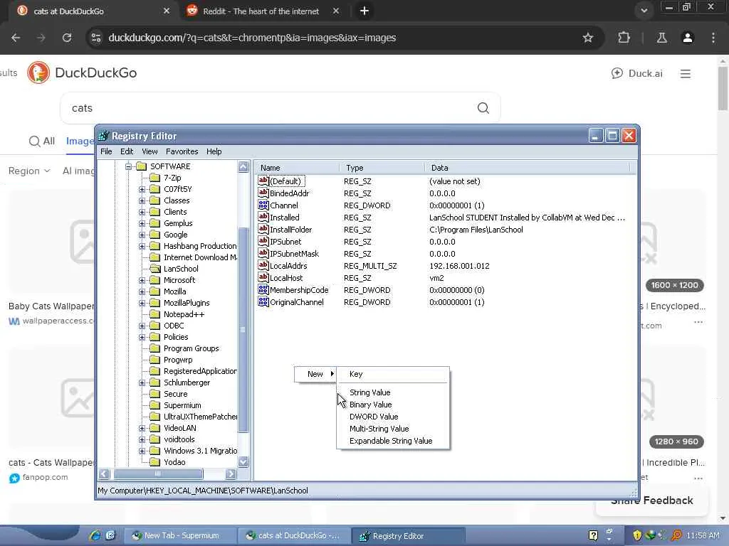Expand the Policies key

pos(142,337)
